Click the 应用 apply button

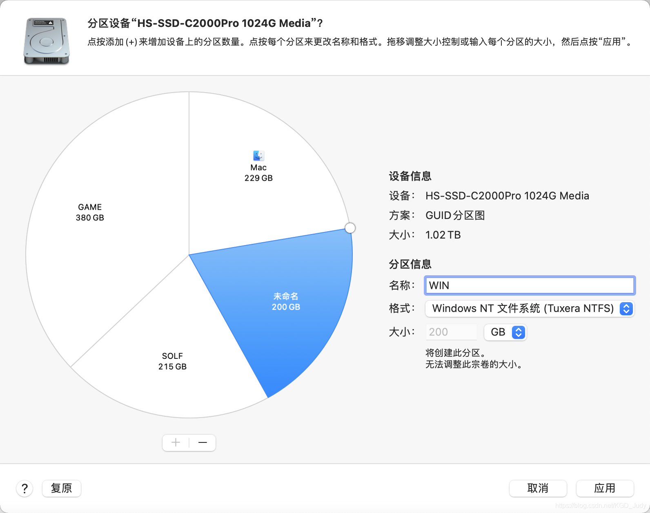pos(605,488)
